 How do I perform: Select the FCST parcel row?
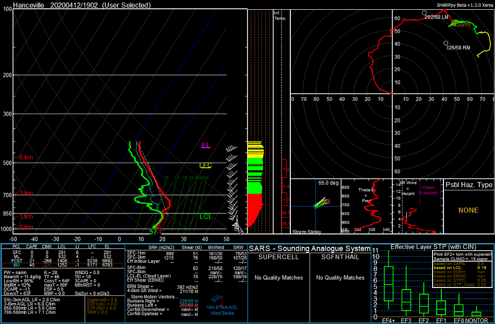click(x=63, y=261)
